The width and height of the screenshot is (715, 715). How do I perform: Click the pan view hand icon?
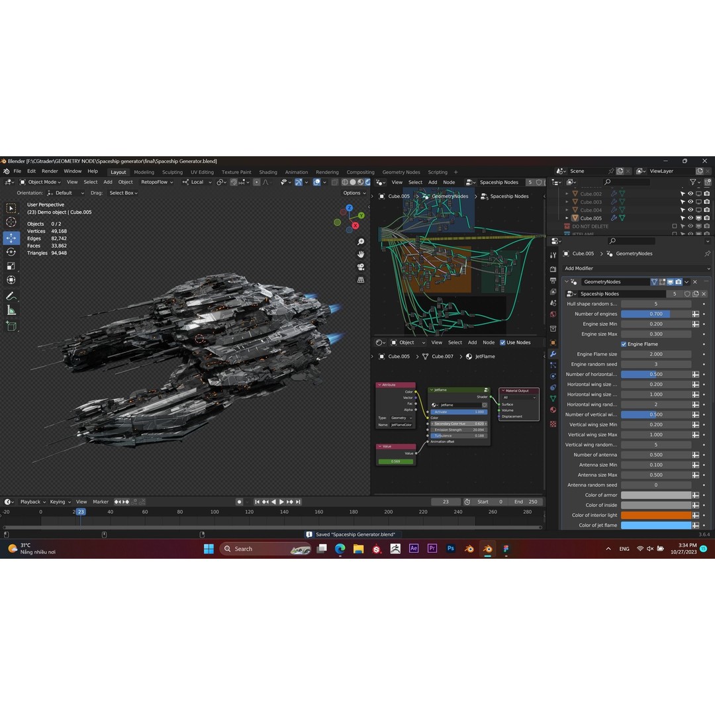(361, 254)
